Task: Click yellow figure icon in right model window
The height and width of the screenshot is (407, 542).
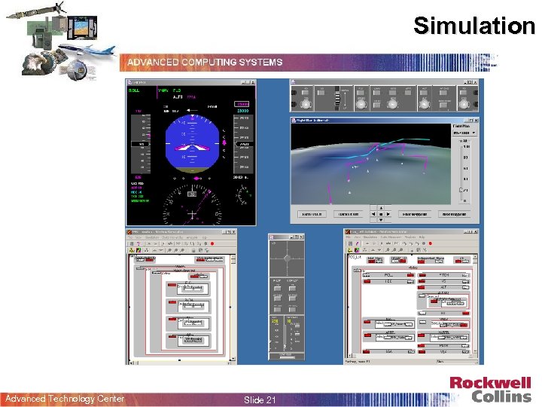Action: (350, 250)
